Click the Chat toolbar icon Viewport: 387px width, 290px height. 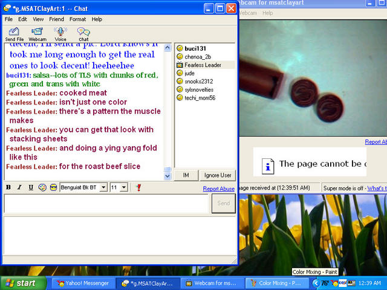83,34
